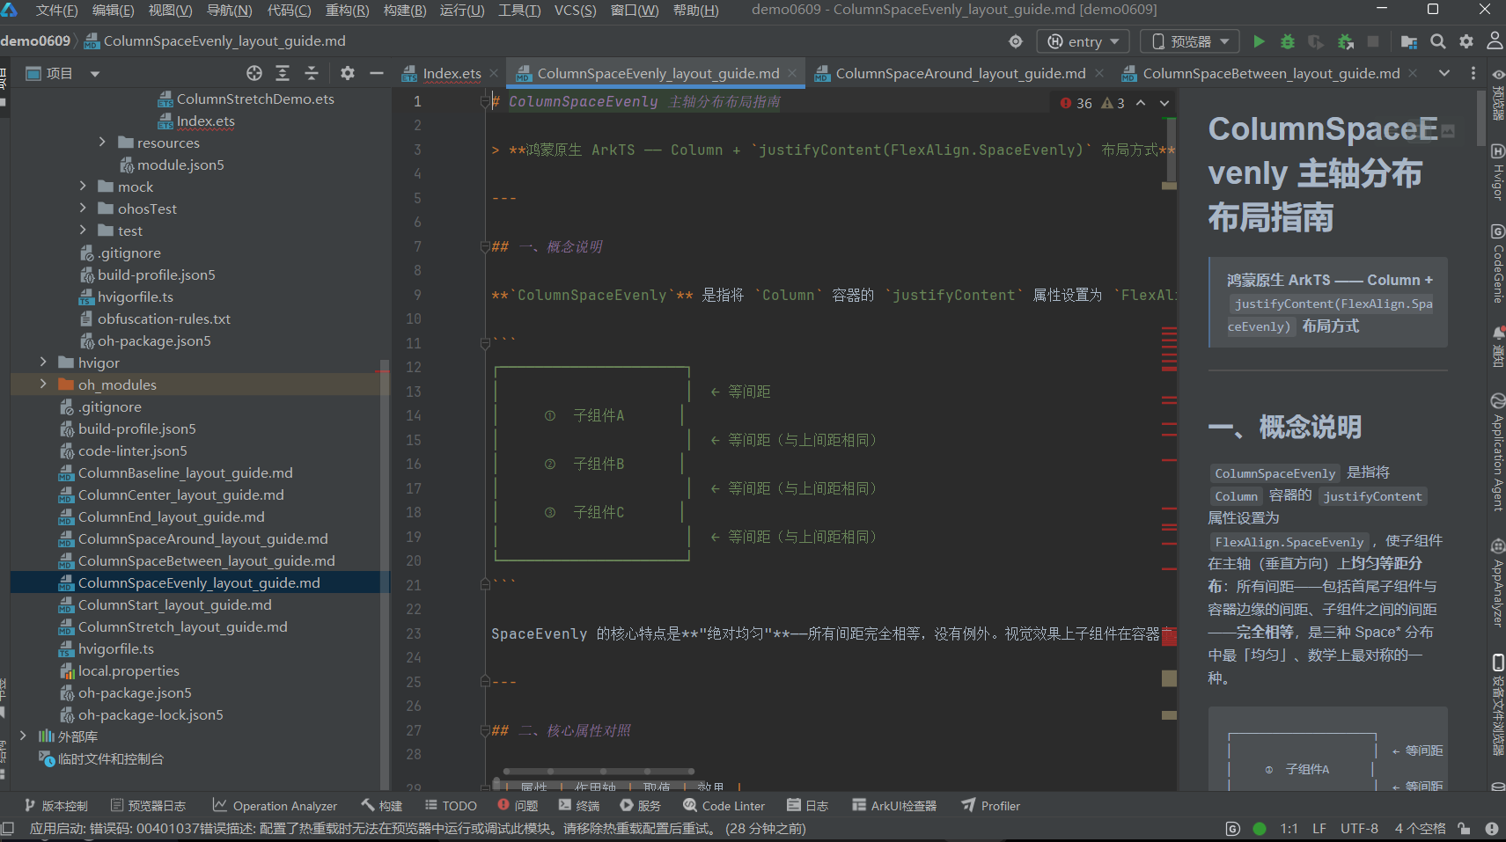The height and width of the screenshot is (842, 1506).
Task: Show hidden editor tabs dropdown chevron
Action: 1444,73
